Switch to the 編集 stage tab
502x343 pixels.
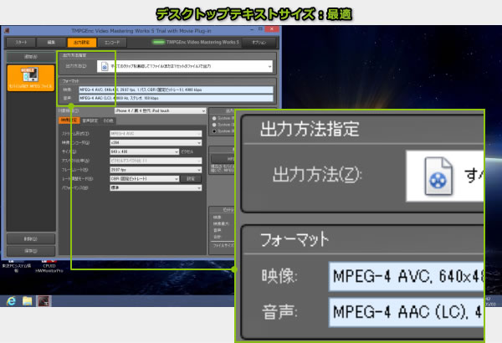51,43
